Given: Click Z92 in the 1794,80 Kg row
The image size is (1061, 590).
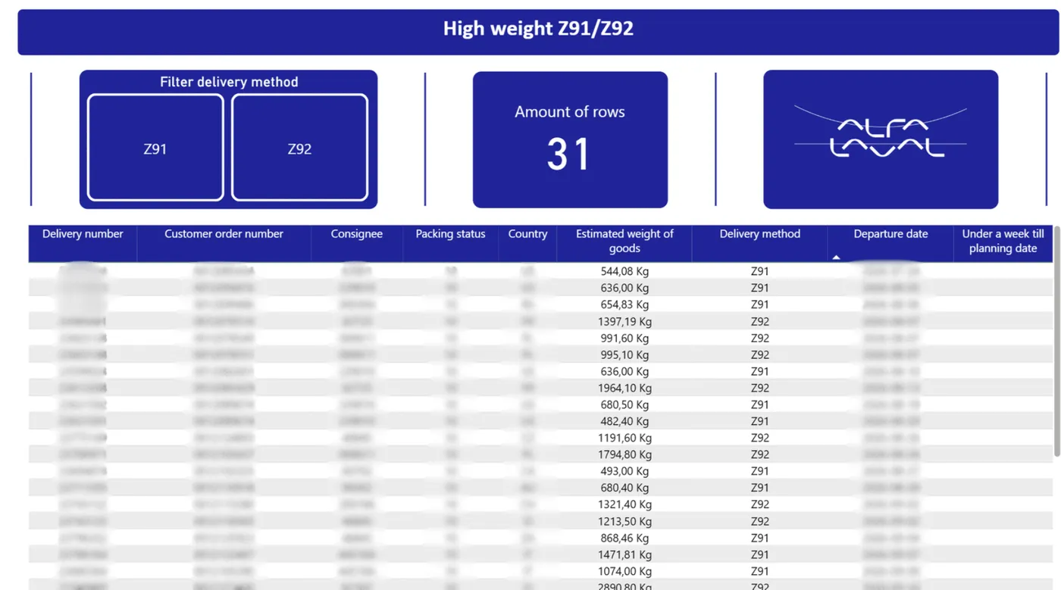Looking at the screenshot, I should pos(759,454).
